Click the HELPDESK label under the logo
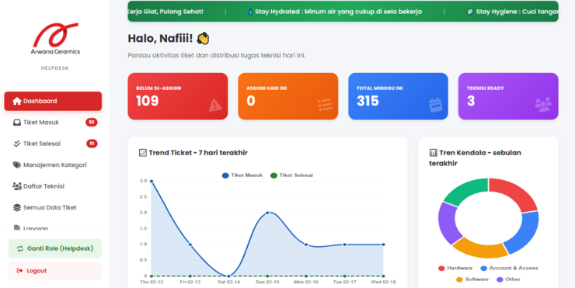 click(x=55, y=68)
